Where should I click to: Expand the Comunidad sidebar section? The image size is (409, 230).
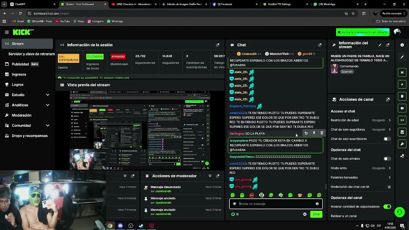pos(48,126)
